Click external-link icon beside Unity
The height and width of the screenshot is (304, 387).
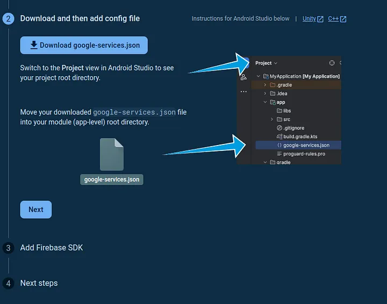tap(320, 19)
